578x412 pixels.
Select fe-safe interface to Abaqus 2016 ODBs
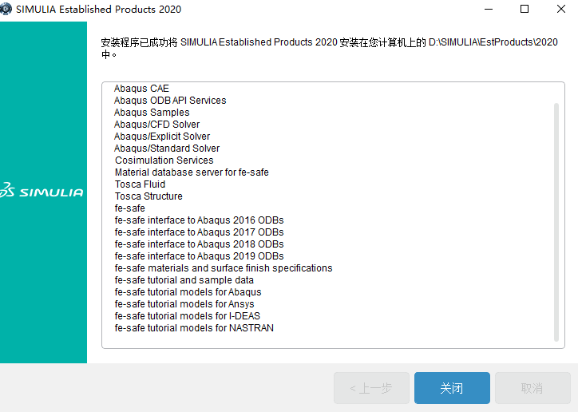[199, 220]
